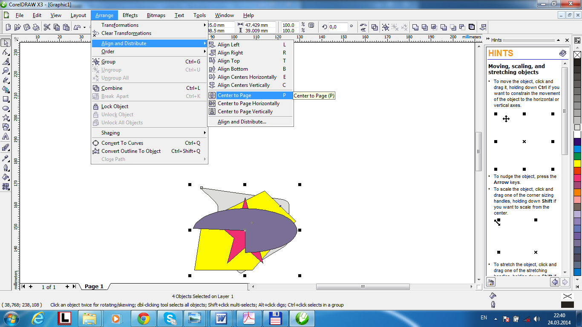
Task: Click the horizontal scale 100.0 field
Action: coord(289,25)
